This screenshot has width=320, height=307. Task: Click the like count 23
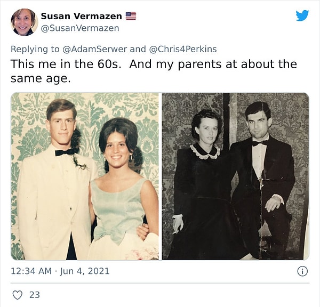35,295
